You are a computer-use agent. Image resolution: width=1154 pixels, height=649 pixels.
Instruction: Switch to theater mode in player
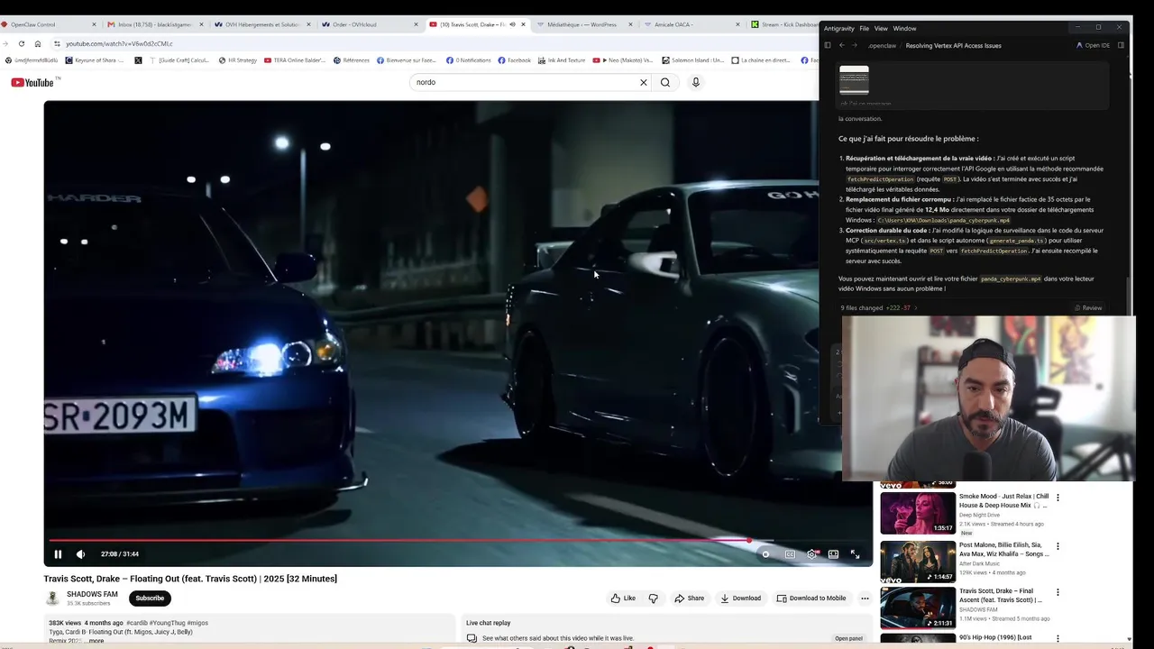(833, 554)
